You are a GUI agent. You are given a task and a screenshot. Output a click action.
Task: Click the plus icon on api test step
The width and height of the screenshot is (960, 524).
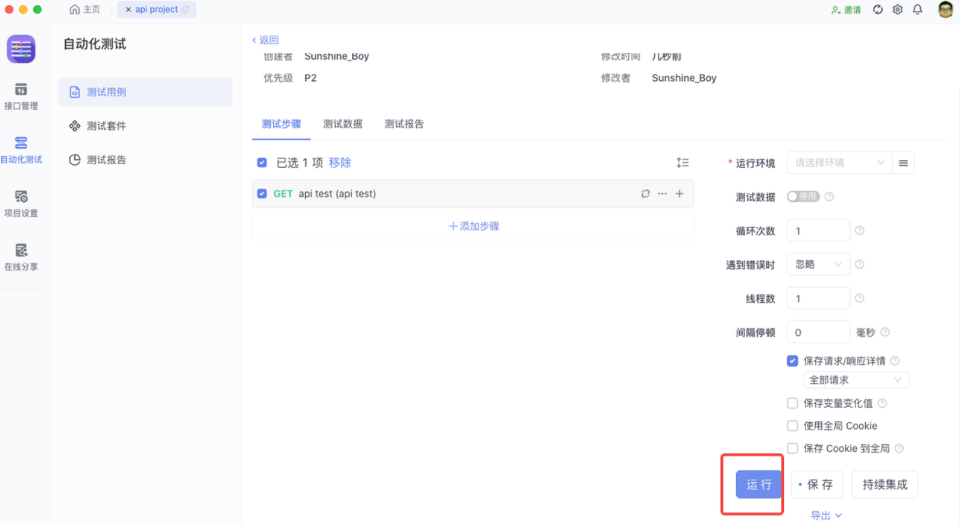[679, 194]
